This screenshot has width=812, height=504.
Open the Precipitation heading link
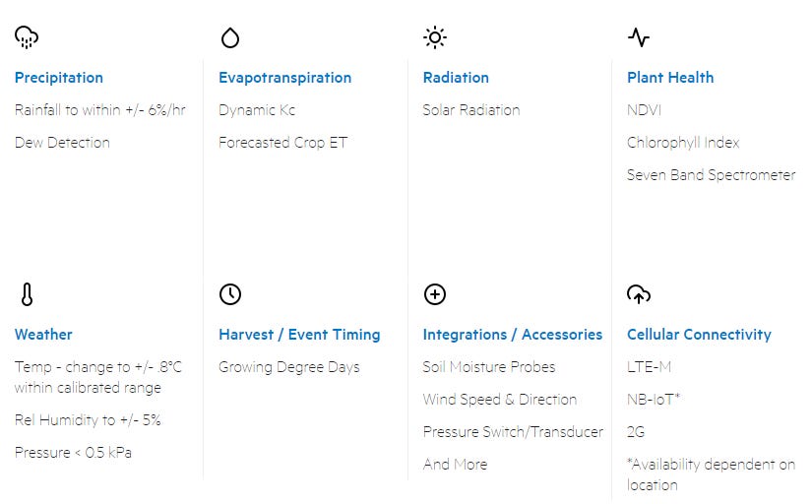point(59,78)
